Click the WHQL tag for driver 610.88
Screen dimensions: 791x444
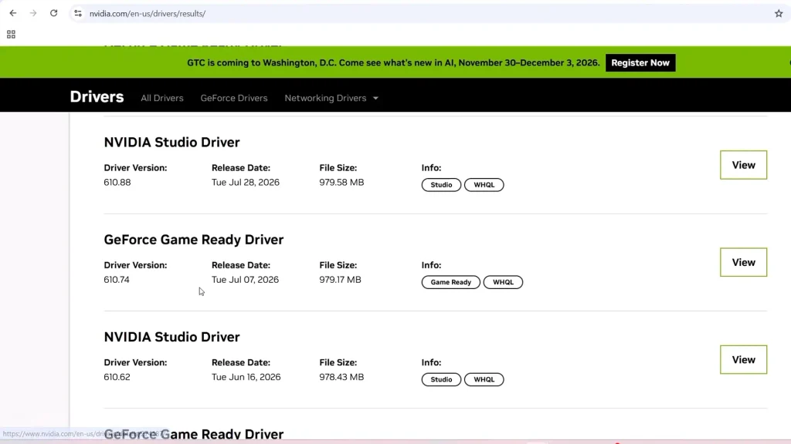[x=484, y=185]
